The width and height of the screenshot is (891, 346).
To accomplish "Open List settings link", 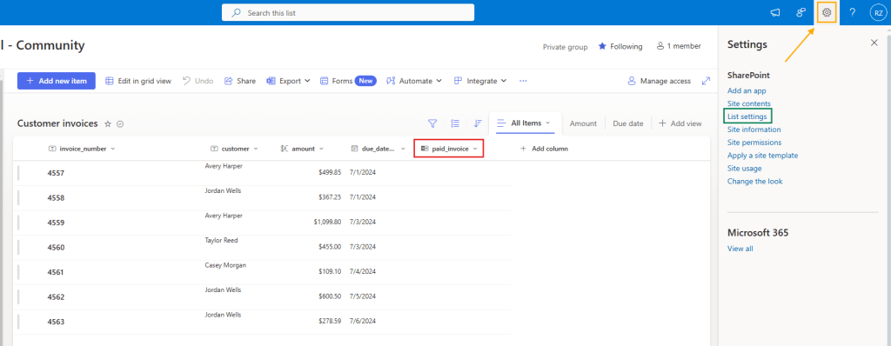I will coord(747,116).
